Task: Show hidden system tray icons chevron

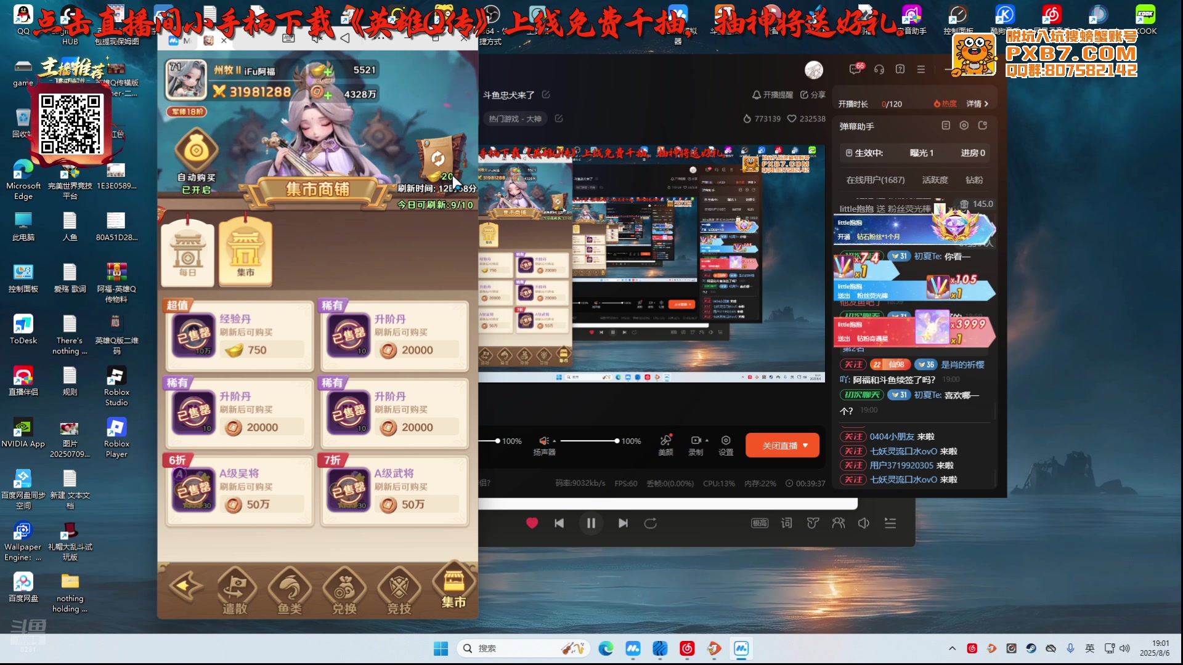Action: (952, 648)
